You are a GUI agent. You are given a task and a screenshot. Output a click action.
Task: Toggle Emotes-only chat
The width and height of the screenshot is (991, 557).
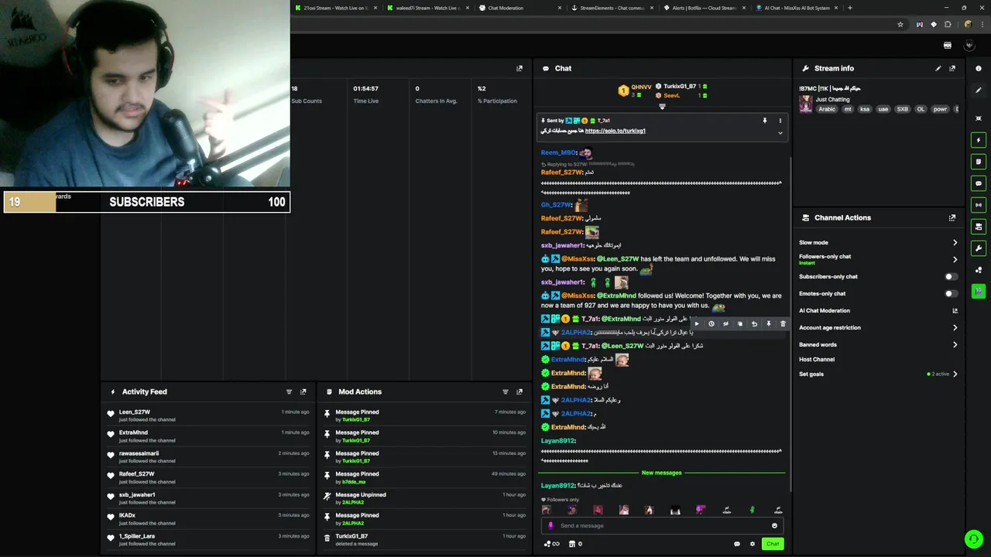tap(951, 293)
